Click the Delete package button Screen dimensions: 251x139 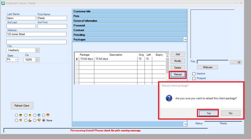(178, 68)
